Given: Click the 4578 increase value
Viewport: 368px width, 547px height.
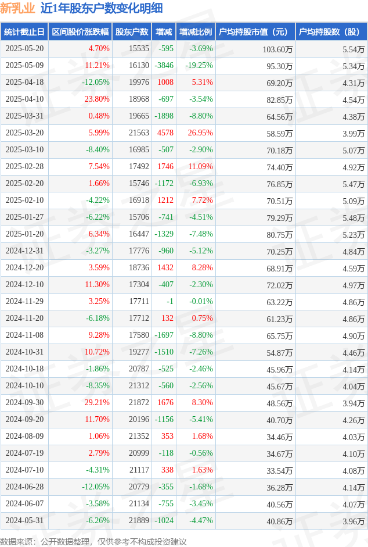Looking at the screenshot, I should point(165,133).
